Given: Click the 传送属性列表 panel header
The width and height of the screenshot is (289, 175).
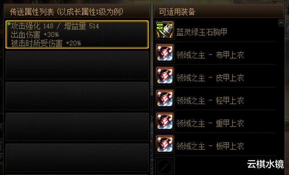Looking at the screenshot, I should click(x=77, y=11).
